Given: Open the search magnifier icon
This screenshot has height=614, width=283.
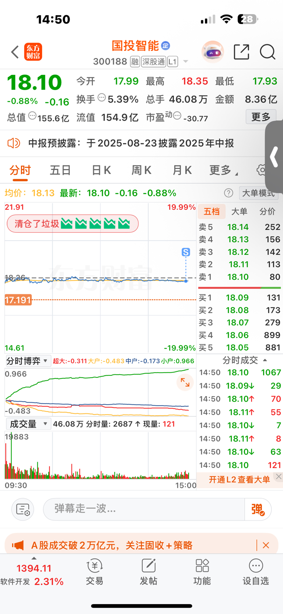Looking at the screenshot, I should click(268, 52).
